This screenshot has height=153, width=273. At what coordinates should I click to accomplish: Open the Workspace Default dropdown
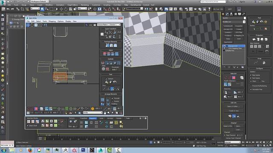40,1
